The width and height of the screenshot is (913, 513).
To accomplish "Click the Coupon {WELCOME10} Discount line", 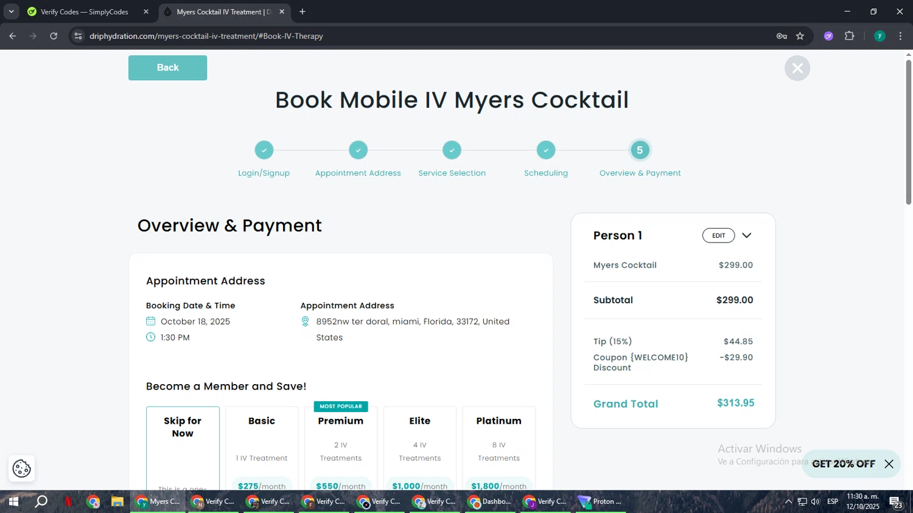I will click(673, 362).
